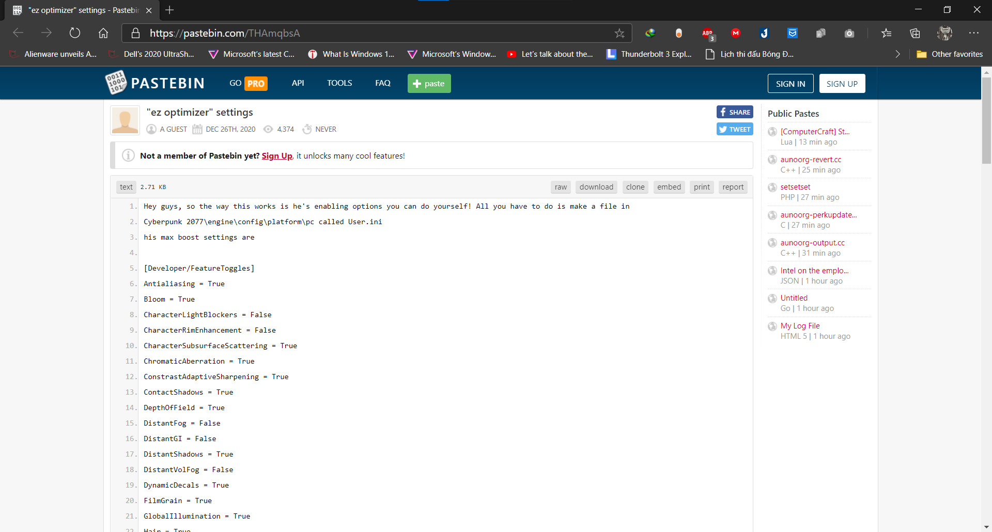The height and width of the screenshot is (532, 992).
Task: Click the padlock site info icon
Action: pos(135,33)
